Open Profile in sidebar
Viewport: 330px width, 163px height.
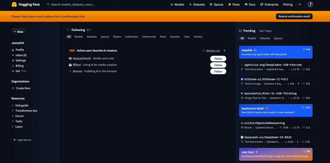coord(18,50)
